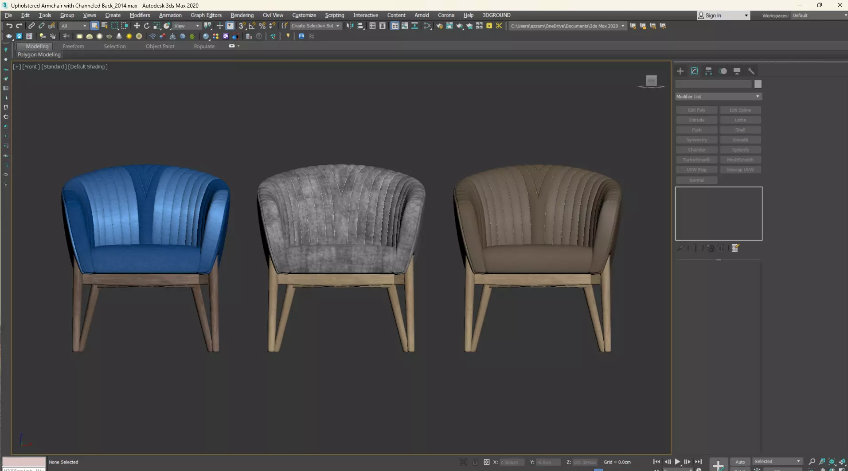Open the Modifiers menu
Viewport: 848px width, 471px height.
click(140, 15)
